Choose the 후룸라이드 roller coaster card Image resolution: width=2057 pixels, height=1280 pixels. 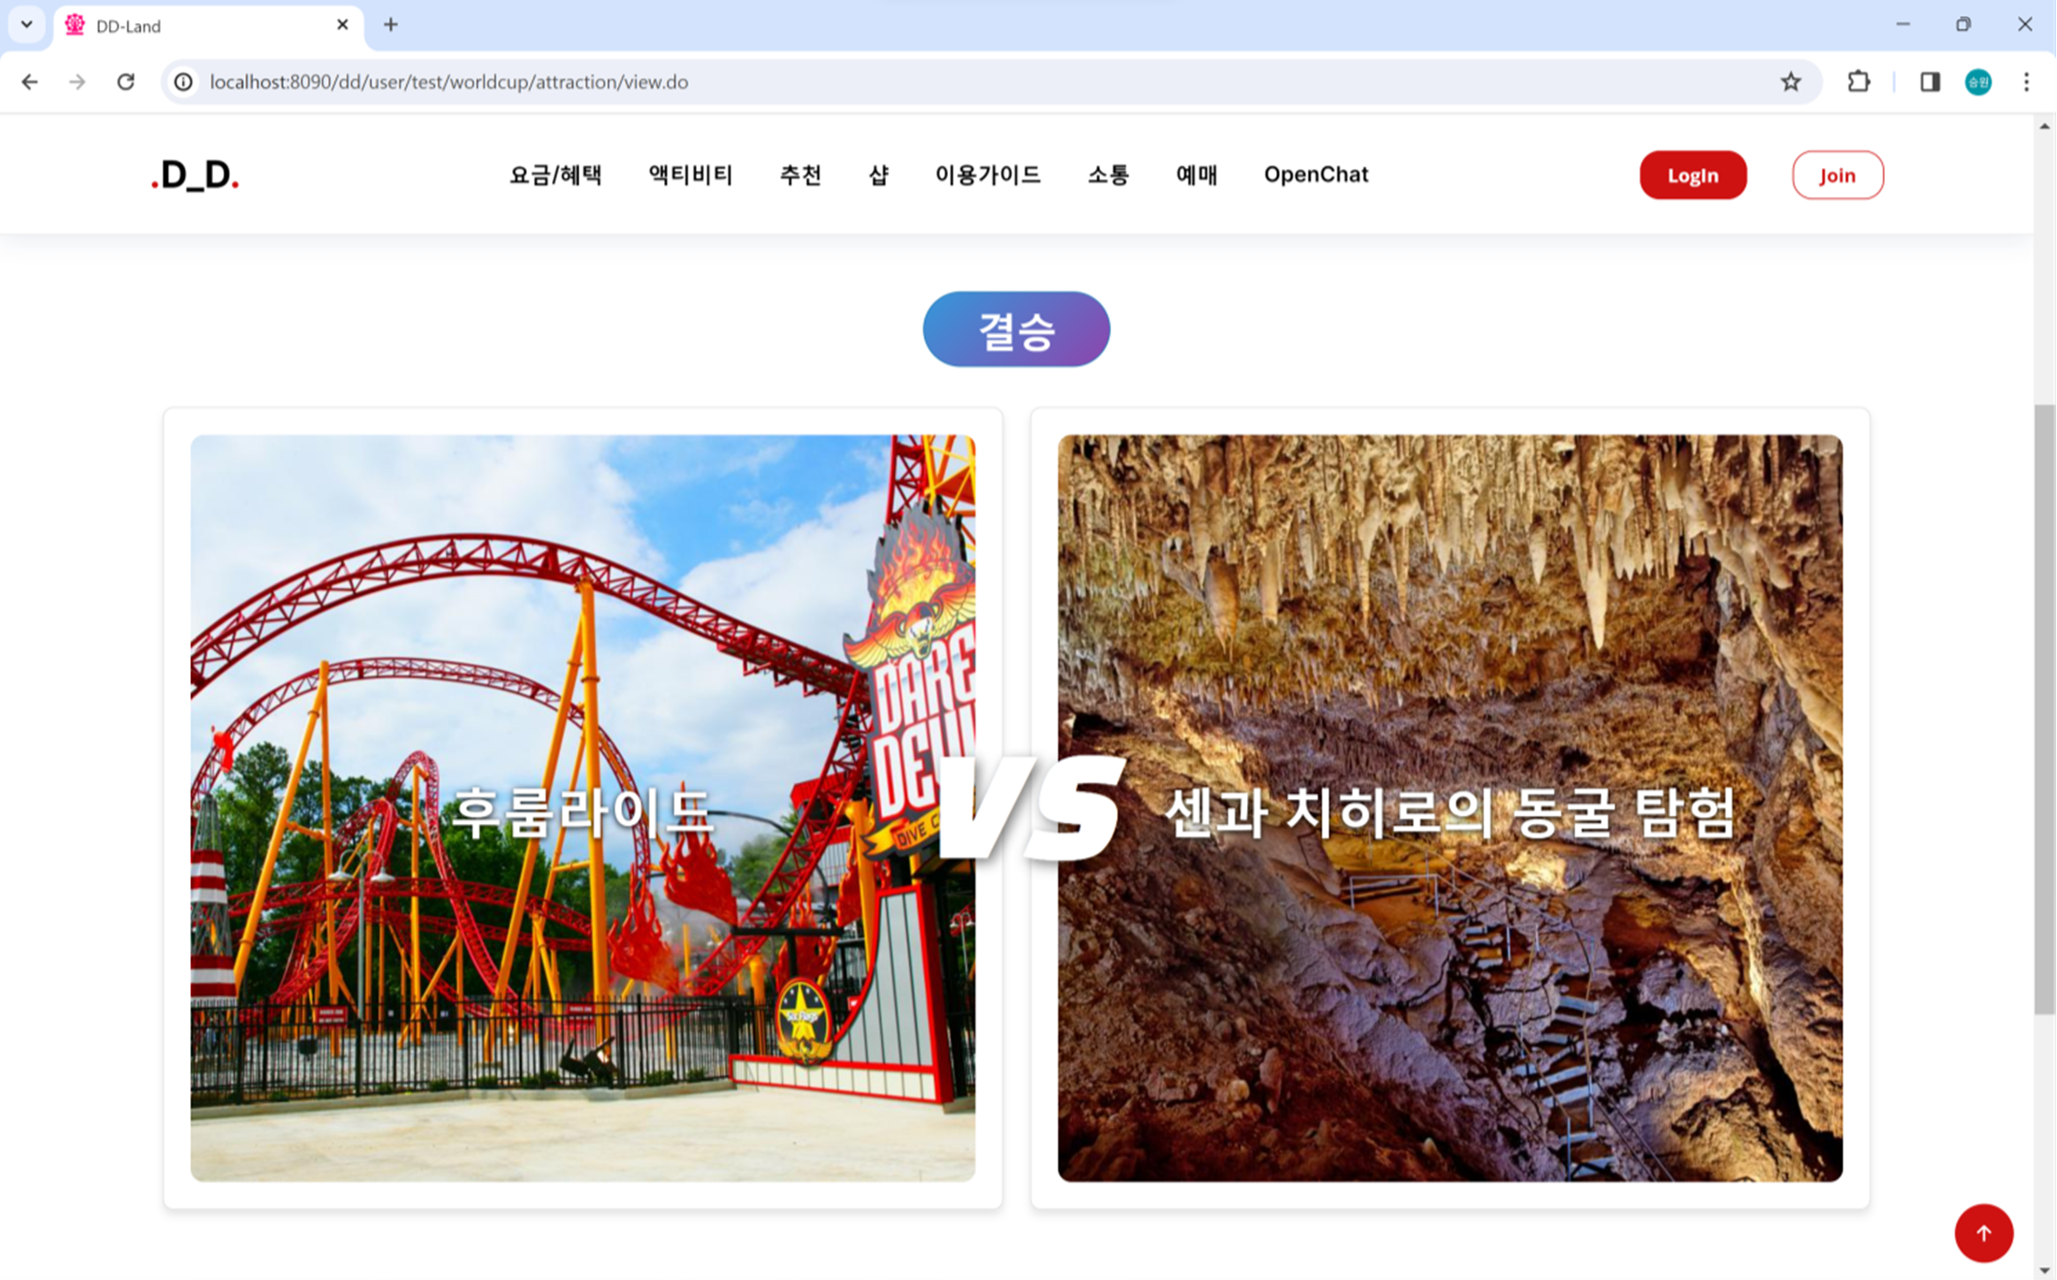click(x=583, y=808)
